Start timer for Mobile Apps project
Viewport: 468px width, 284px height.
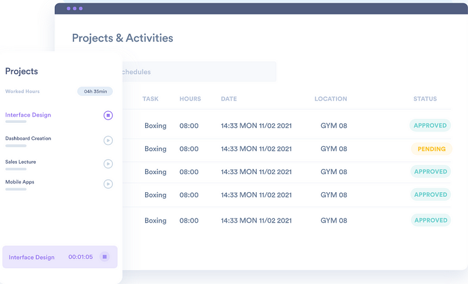coord(108,184)
